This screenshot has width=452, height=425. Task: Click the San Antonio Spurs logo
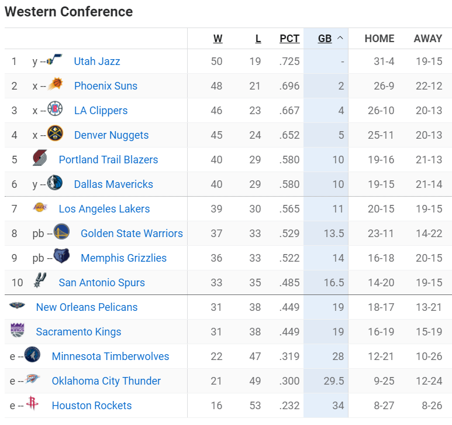[40, 280]
